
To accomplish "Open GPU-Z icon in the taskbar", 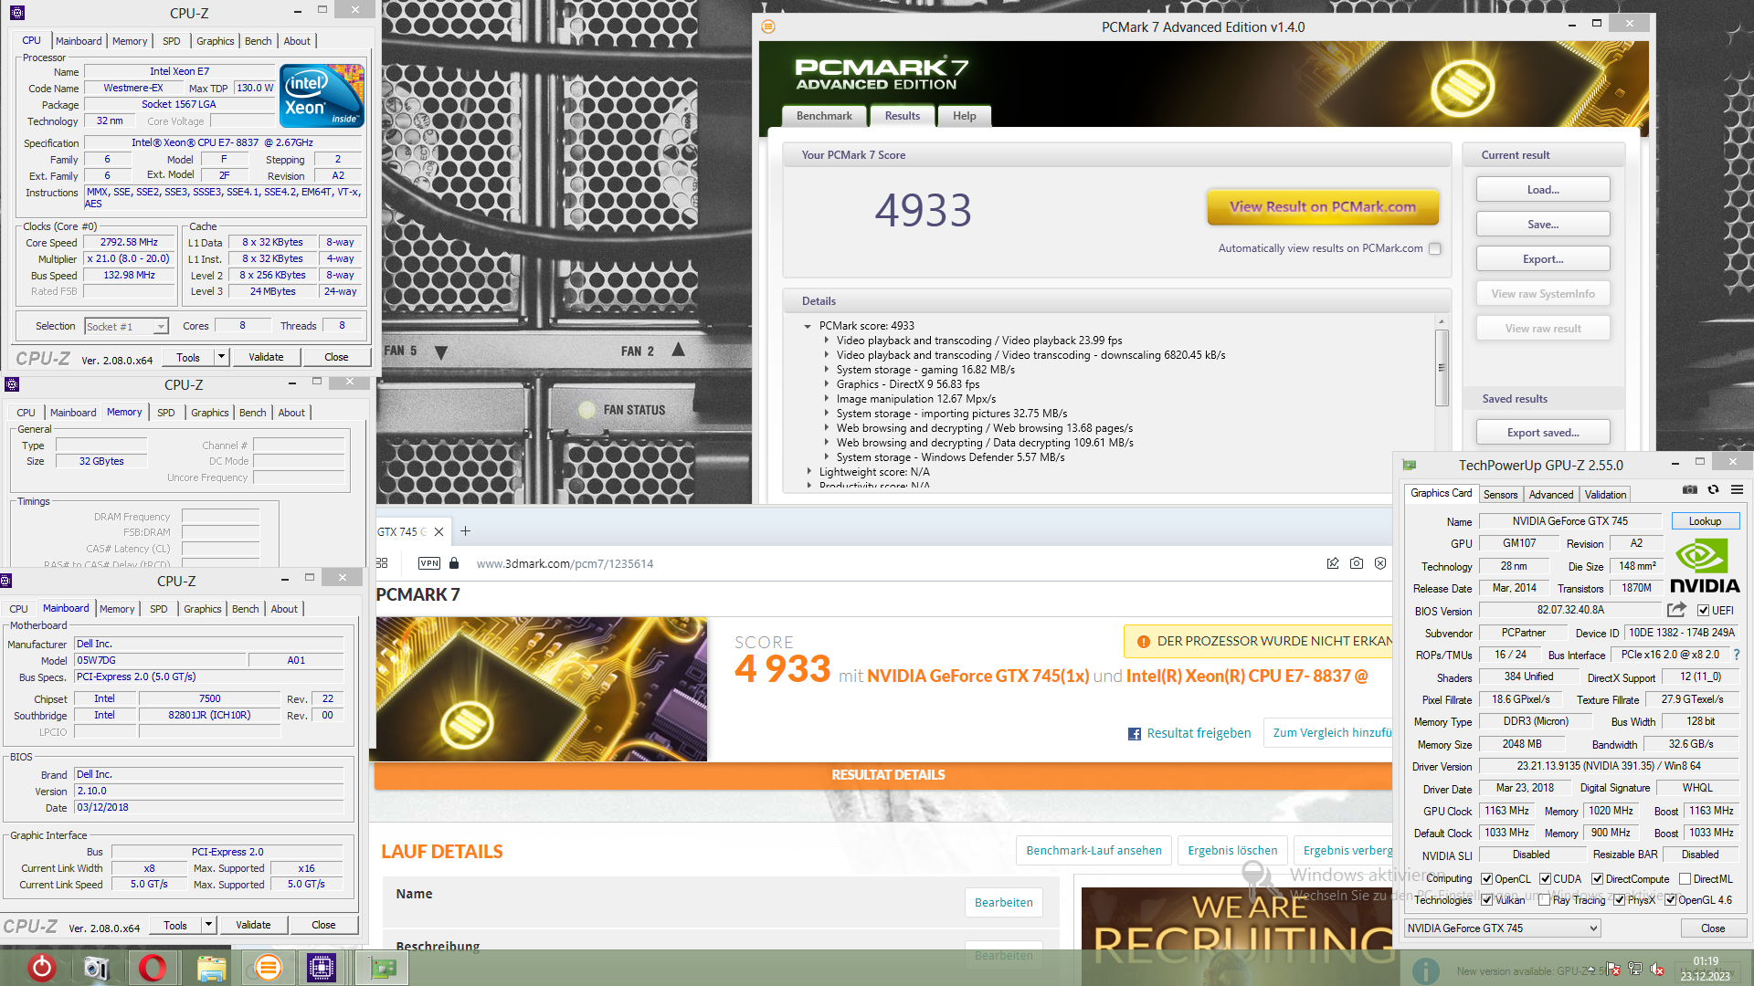I will tap(382, 968).
